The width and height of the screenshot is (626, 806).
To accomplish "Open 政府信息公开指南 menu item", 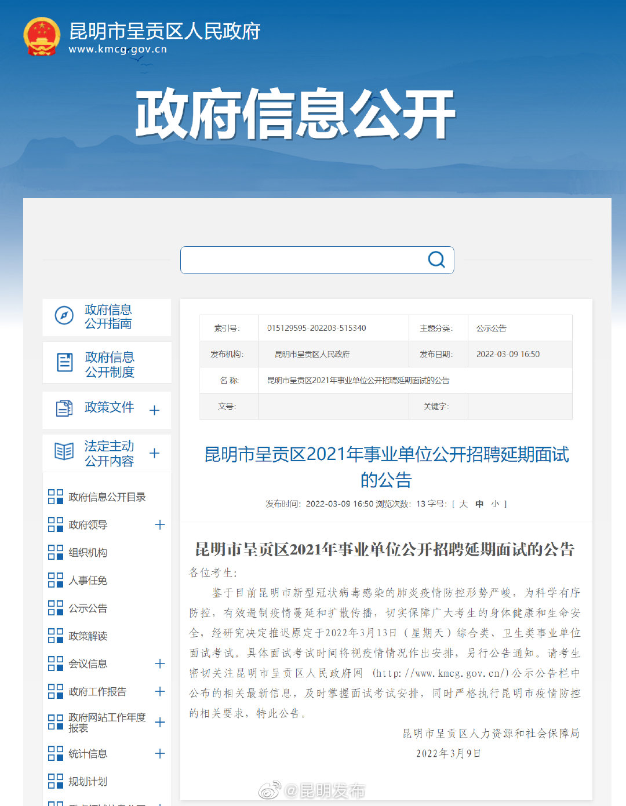I will [x=108, y=316].
